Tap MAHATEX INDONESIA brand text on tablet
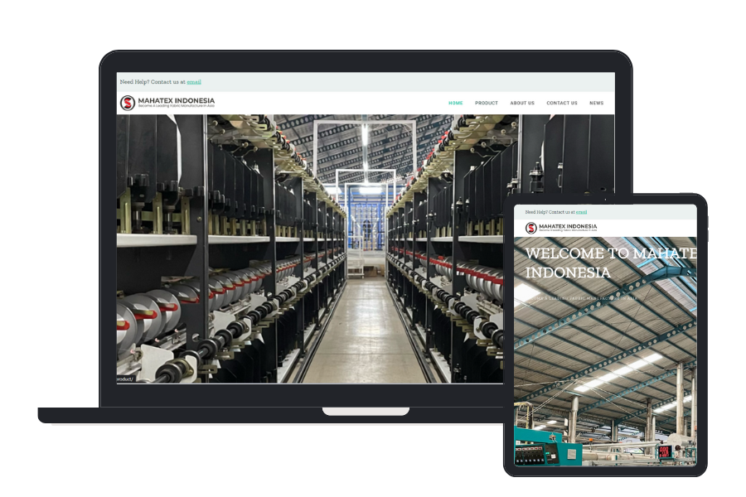Screen dimensions: 746x497 [x=568, y=225]
